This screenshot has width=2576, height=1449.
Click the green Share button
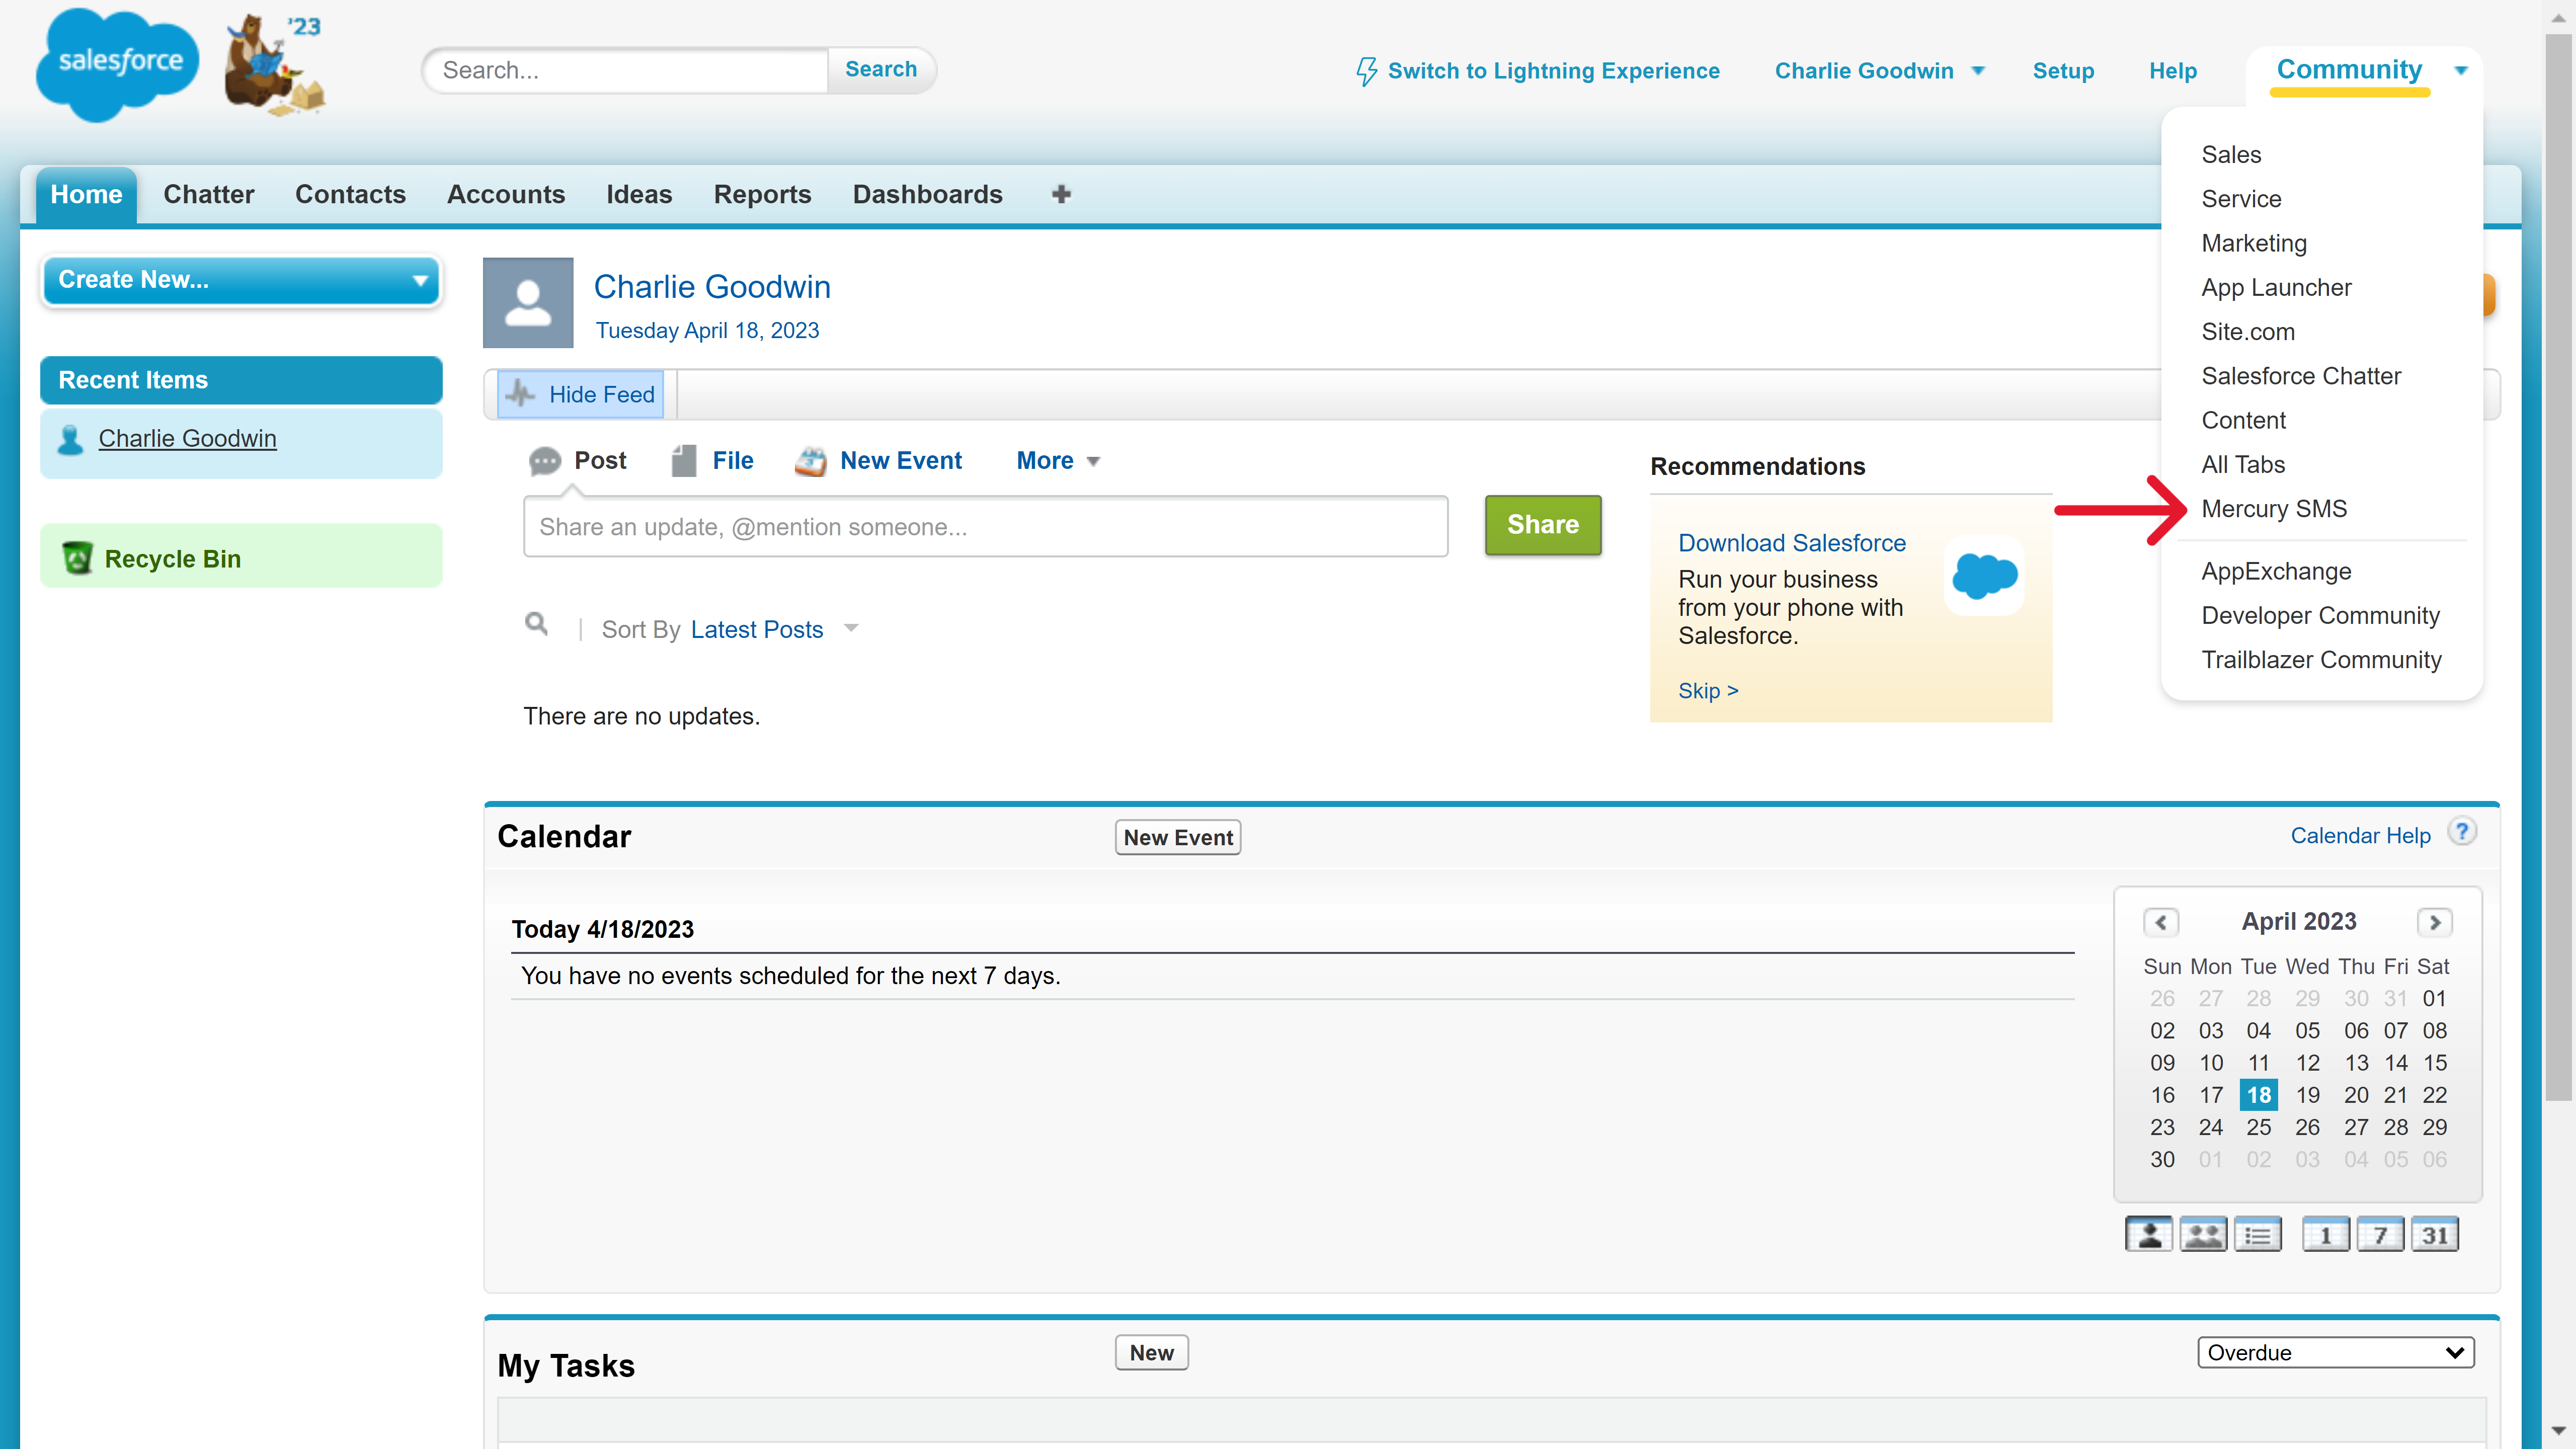pyautogui.click(x=1543, y=525)
